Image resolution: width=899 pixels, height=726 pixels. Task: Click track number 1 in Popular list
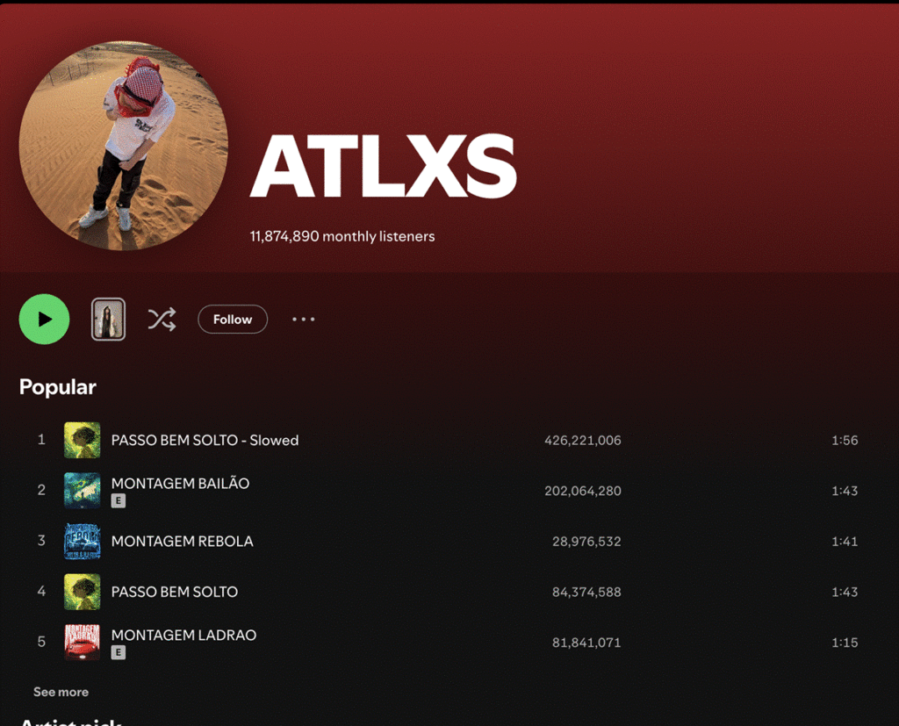[41, 440]
